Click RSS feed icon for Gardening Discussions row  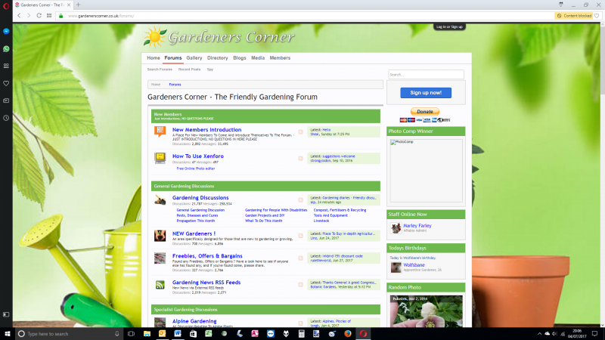(x=300, y=200)
